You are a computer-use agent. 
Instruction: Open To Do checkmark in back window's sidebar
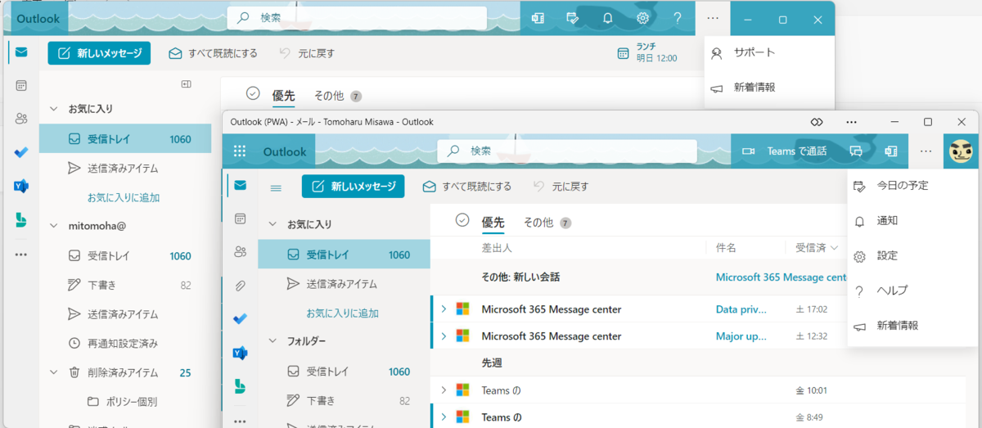[21, 152]
